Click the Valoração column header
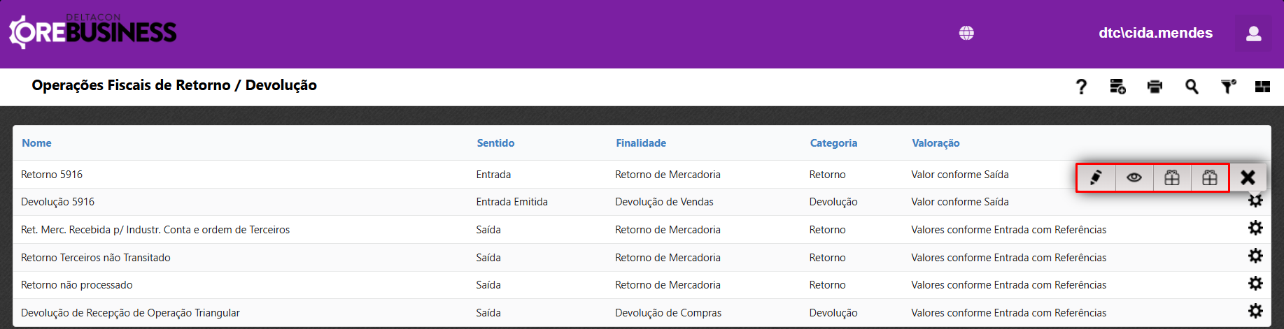1284x329 pixels. 936,143
